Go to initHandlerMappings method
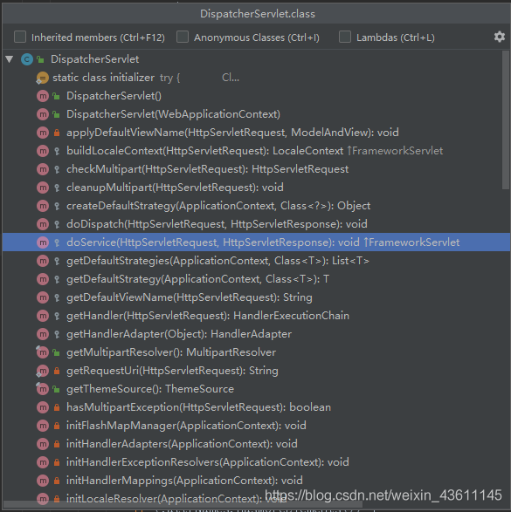The image size is (511, 512). [x=184, y=481]
